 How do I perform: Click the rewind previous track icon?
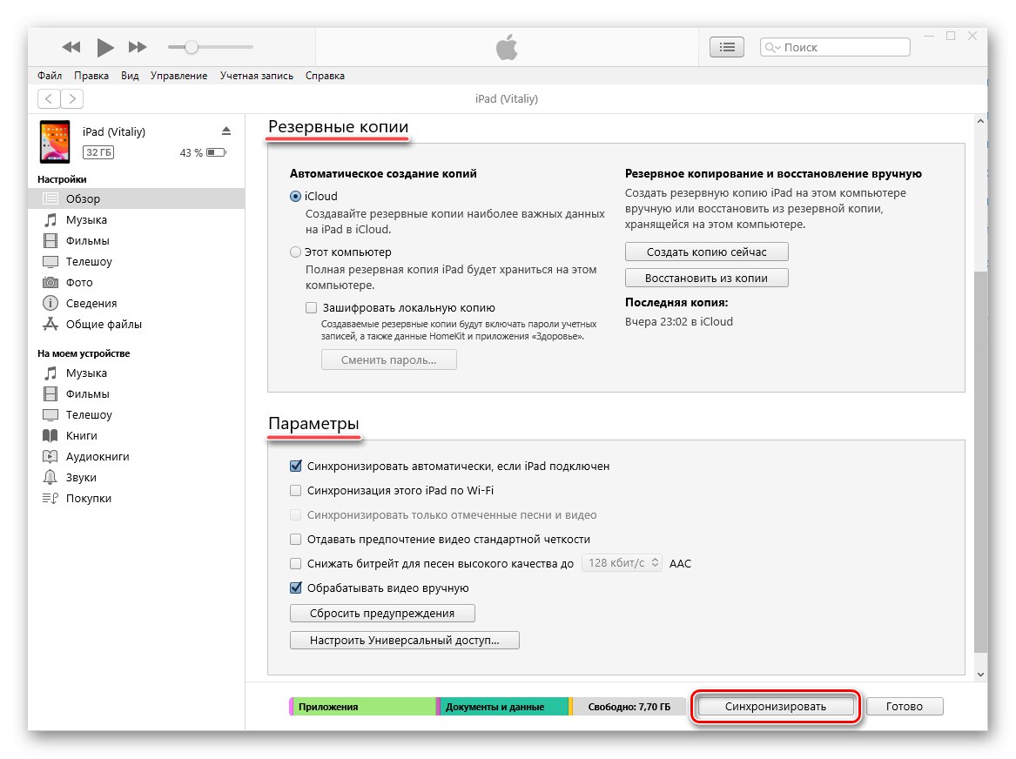click(x=71, y=47)
